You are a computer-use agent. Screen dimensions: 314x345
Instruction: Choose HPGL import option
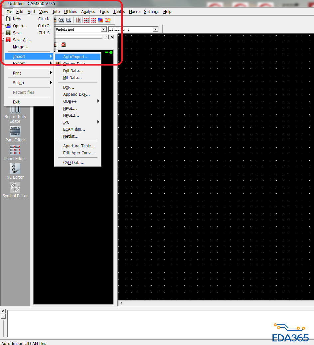coord(78,108)
